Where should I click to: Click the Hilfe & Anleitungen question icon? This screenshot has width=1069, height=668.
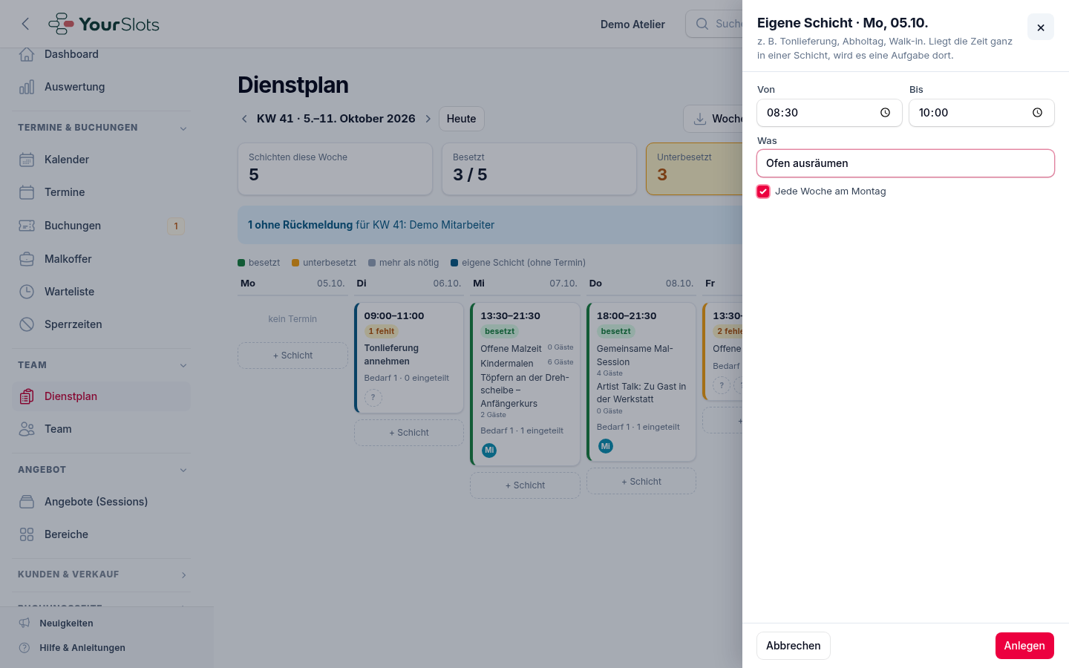click(x=24, y=648)
